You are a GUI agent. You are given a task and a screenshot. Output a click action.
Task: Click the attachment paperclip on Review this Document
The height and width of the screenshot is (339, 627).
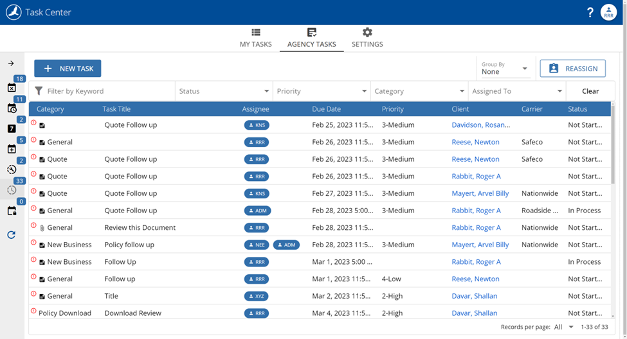[42, 228]
